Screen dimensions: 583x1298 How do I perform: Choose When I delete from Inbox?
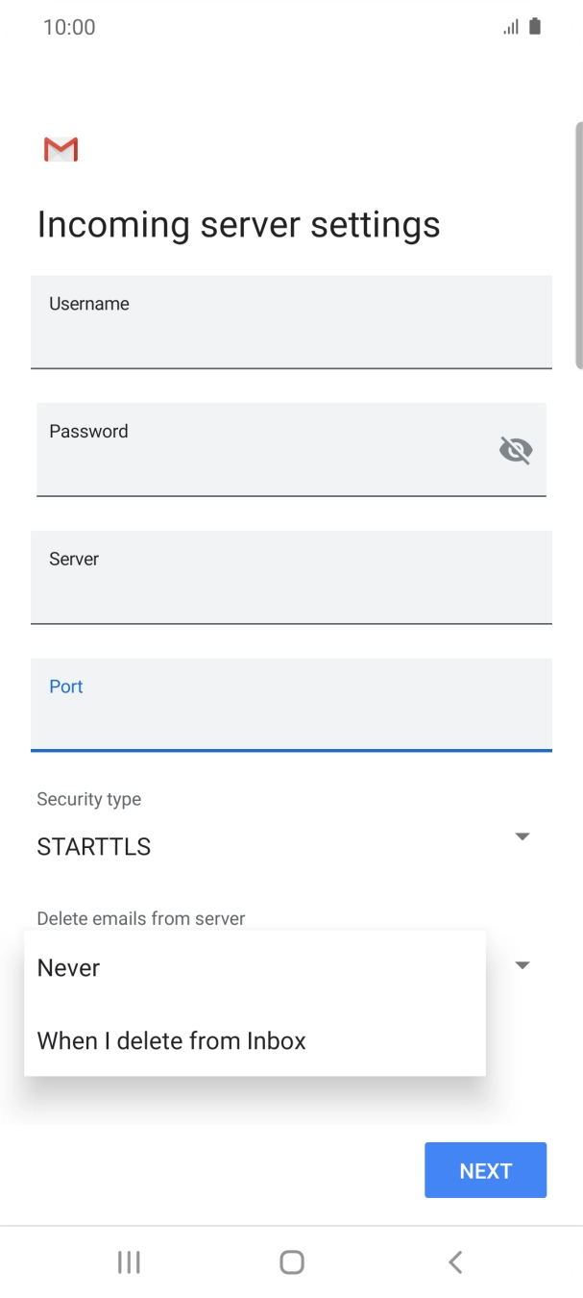[171, 1040]
